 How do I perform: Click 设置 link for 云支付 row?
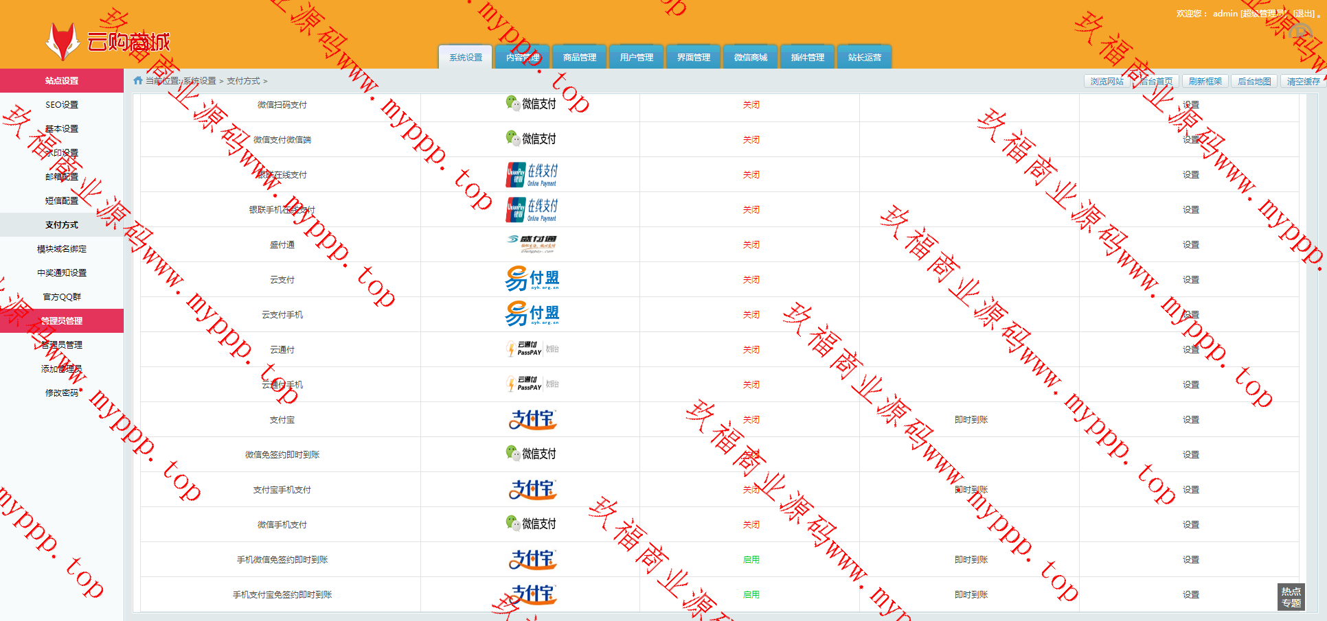pos(1190,280)
